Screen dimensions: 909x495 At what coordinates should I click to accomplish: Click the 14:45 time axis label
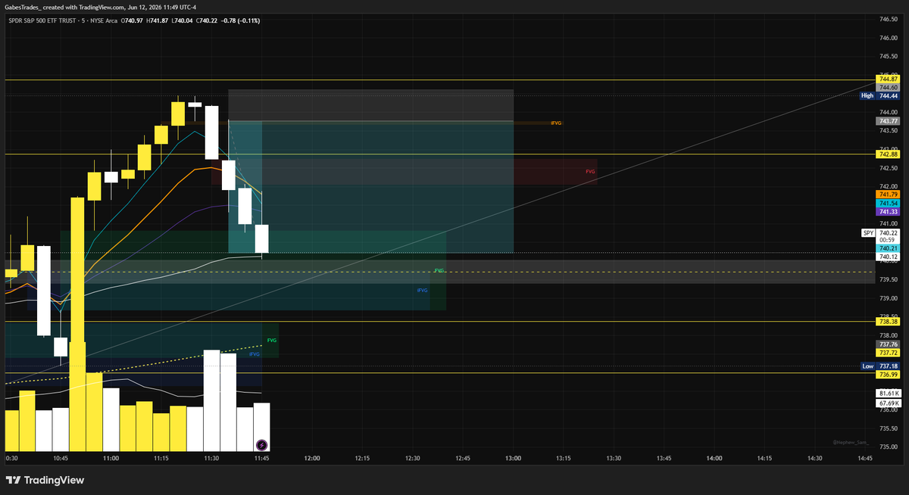(865, 459)
